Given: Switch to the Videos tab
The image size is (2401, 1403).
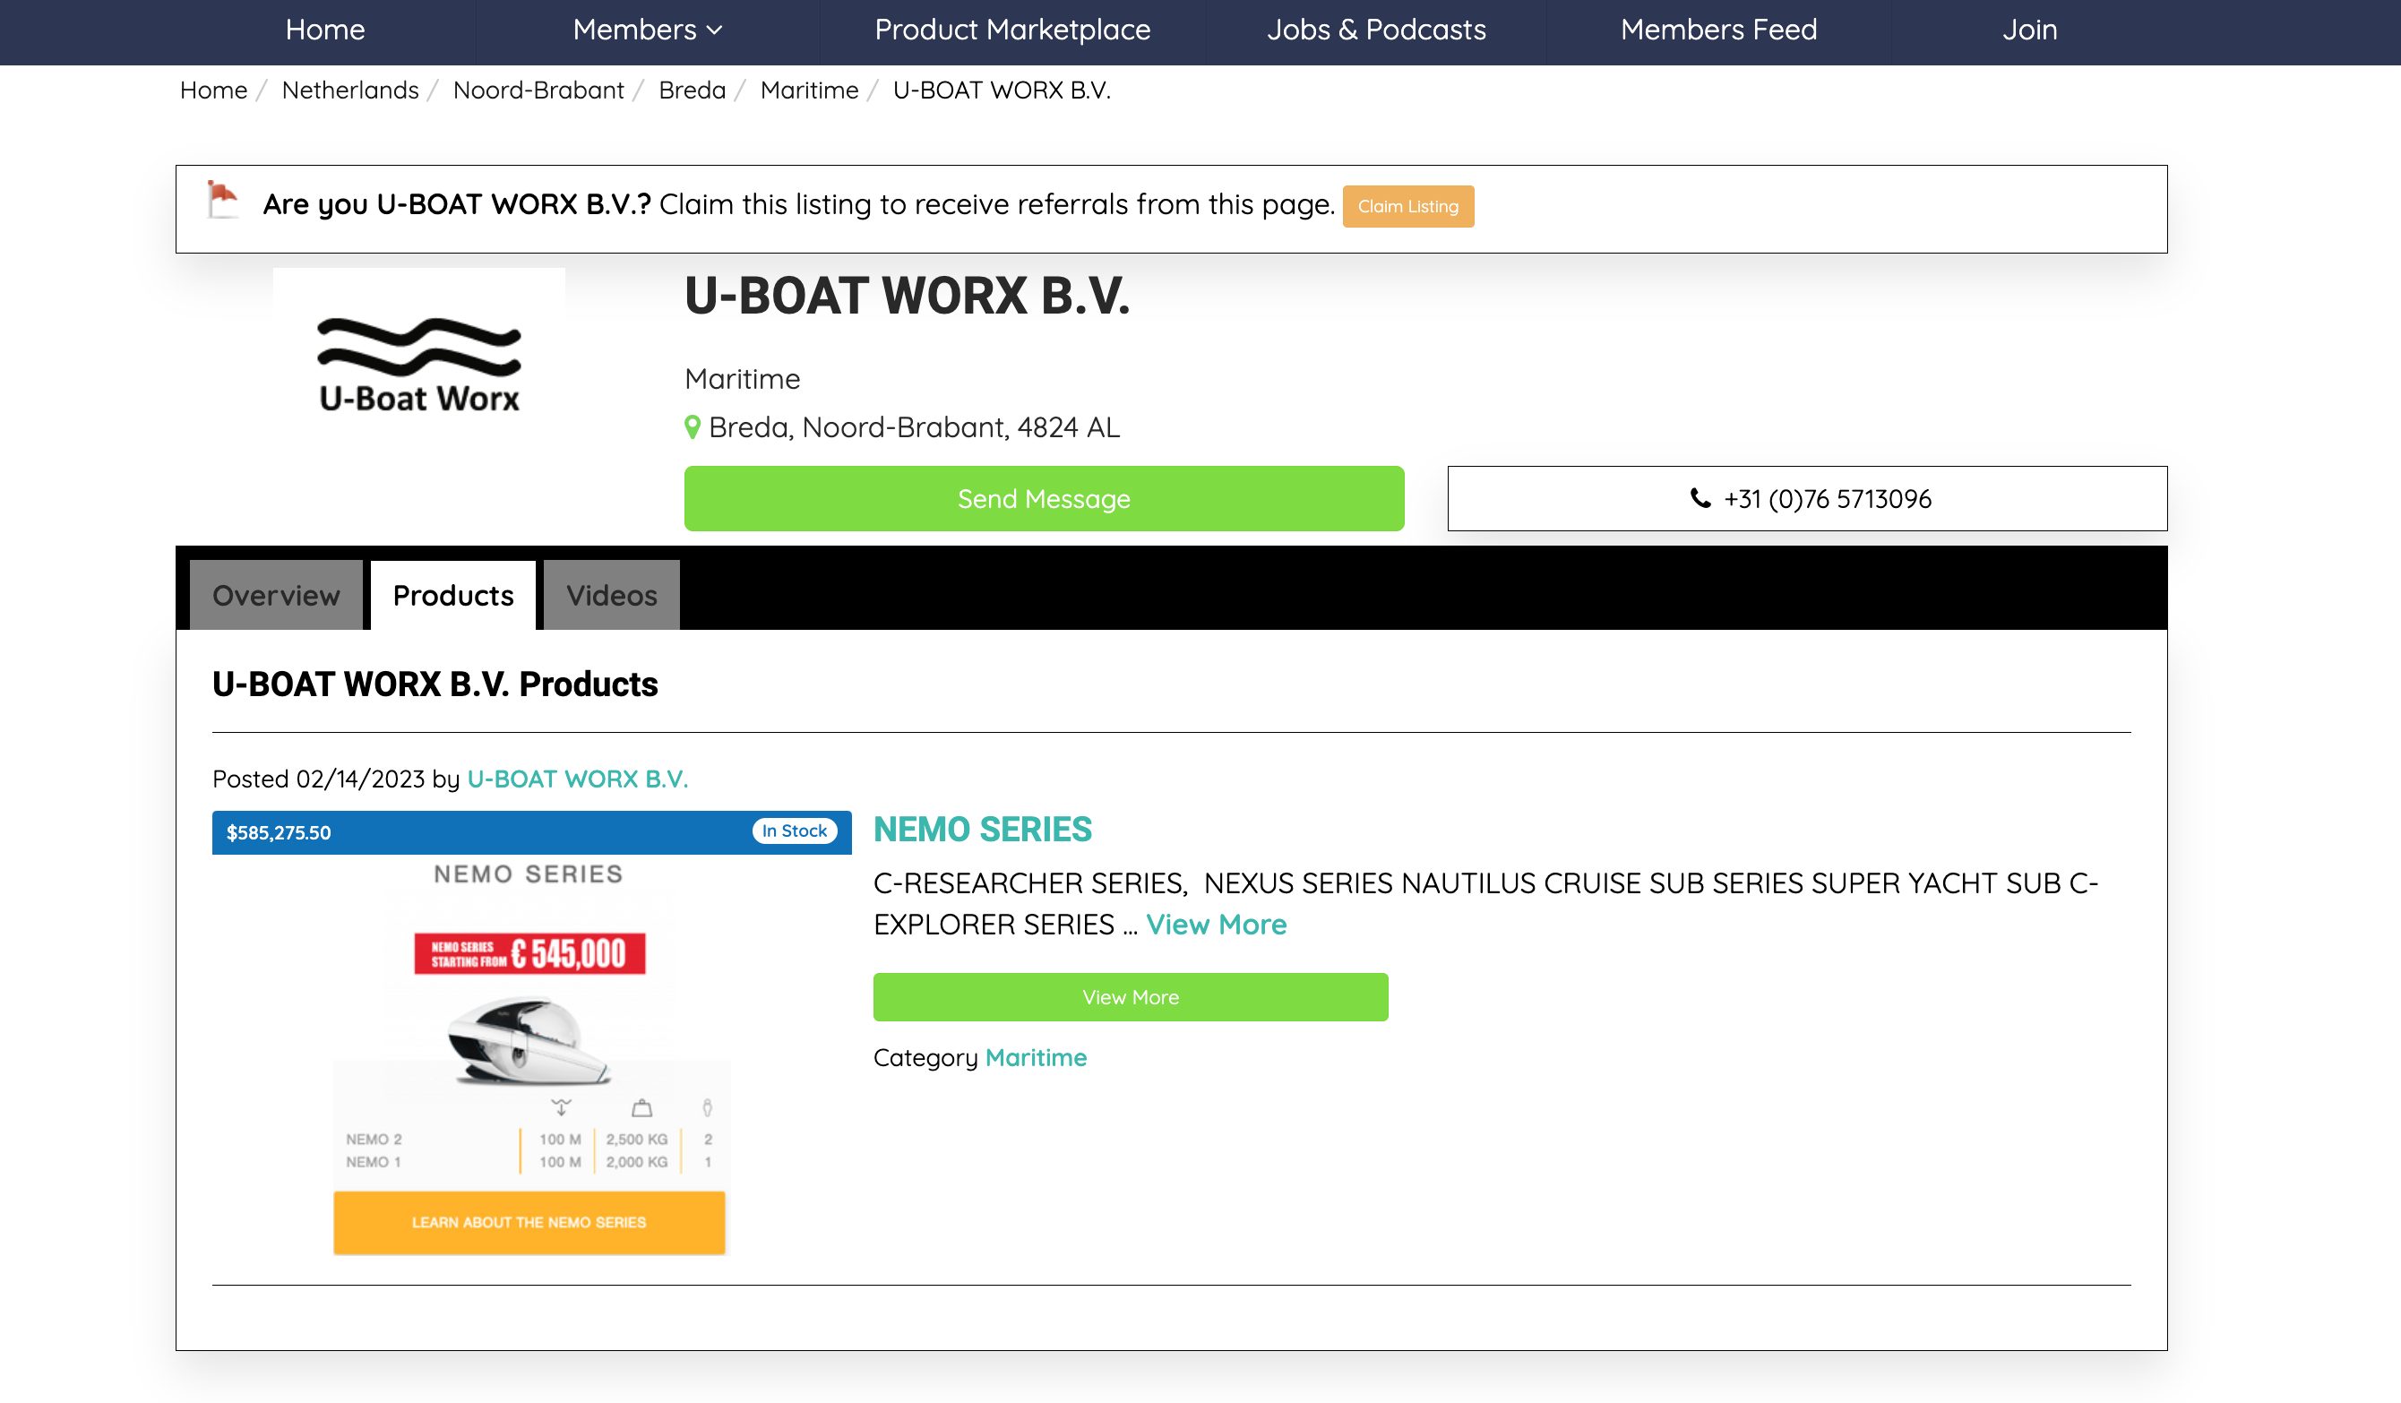Looking at the screenshot, I should 612,595.
